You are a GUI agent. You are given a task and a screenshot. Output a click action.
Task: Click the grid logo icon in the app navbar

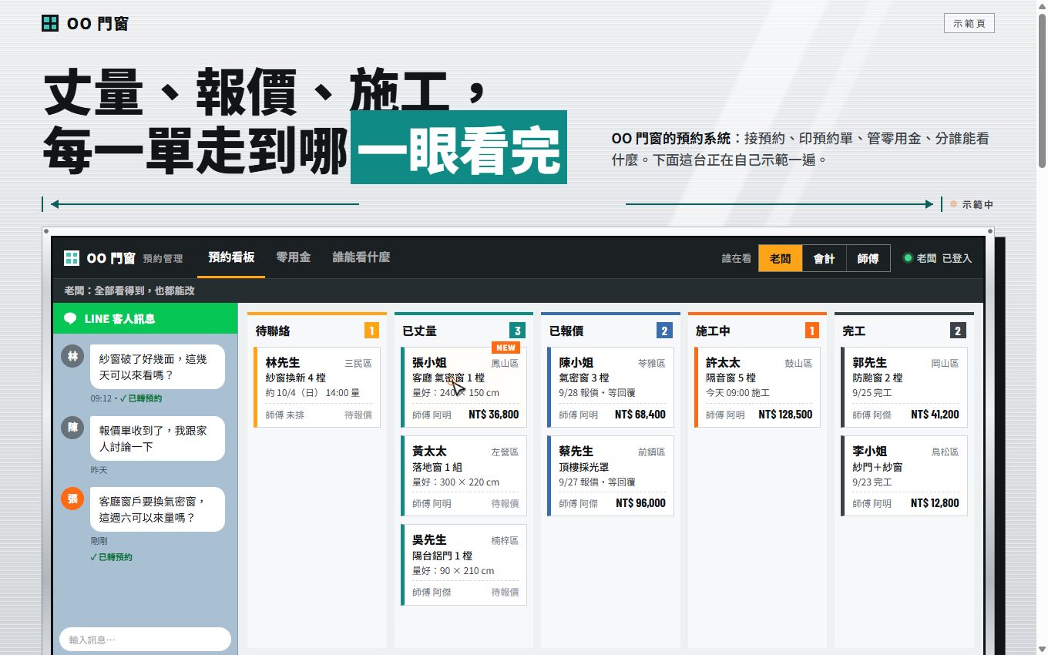pos(72,258)
